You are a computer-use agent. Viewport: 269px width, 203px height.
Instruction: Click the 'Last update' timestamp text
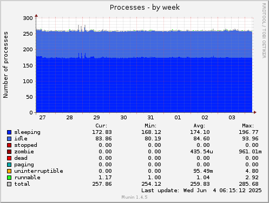coord(201,191)
